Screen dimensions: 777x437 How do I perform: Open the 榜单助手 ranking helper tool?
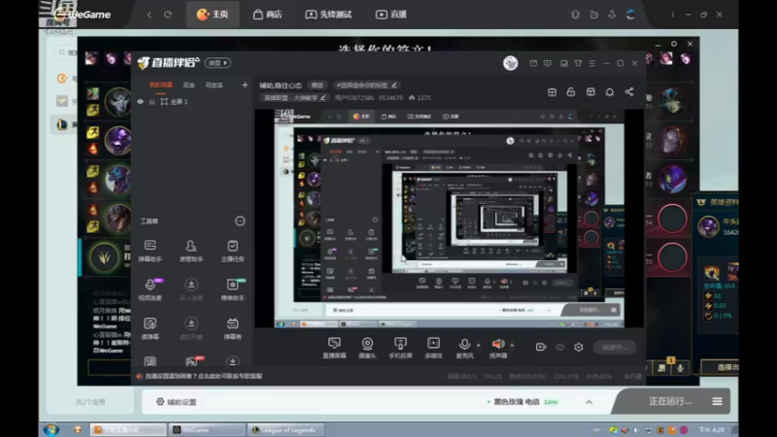(x=232, y=289)
